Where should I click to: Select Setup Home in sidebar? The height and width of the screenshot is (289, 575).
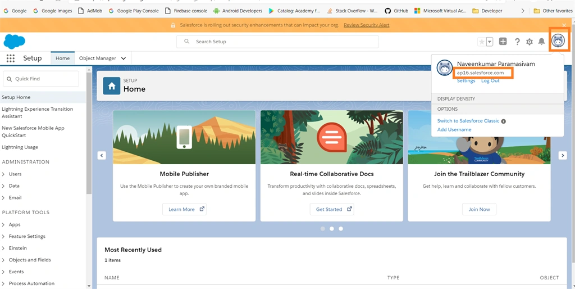[43, 97]
